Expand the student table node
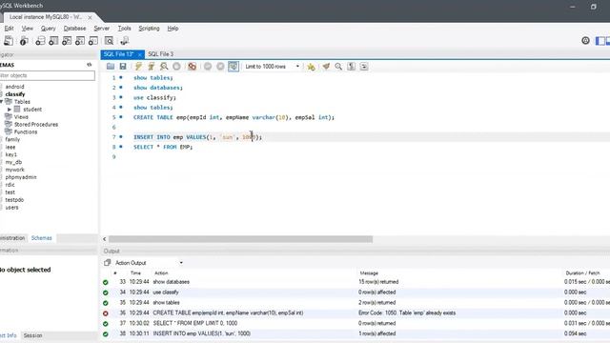The height and width of the screenshot is (343, 610). pyautogui.click(x=10, y=110)
